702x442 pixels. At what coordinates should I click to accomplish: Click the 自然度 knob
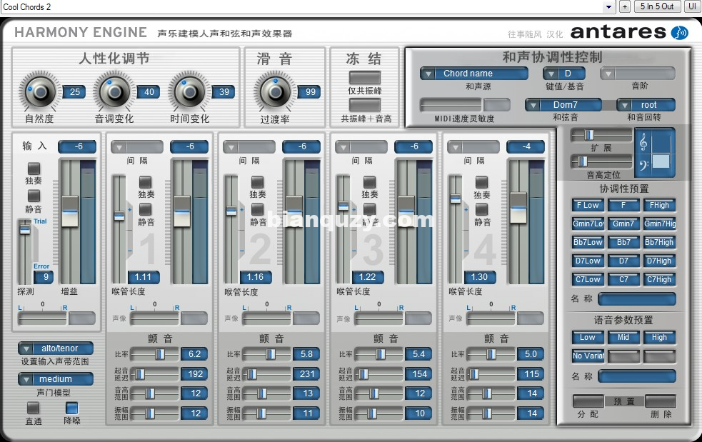click(40, 92)
